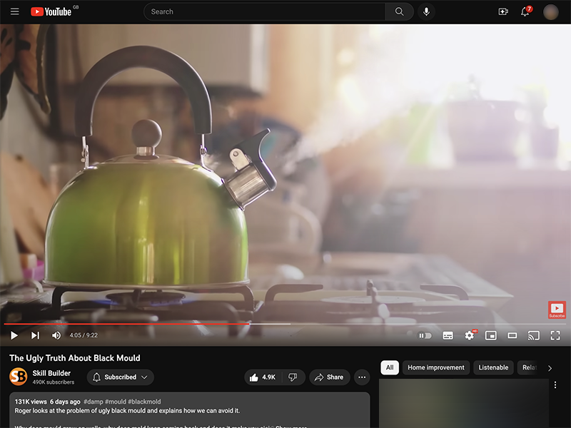Screen dimensions: 571x428
Task: Click the video title text
Action: pyautogui.click(x=75, y=358)
